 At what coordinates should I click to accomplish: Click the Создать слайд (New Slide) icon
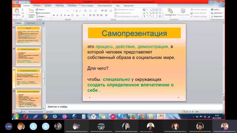point(31,11)
